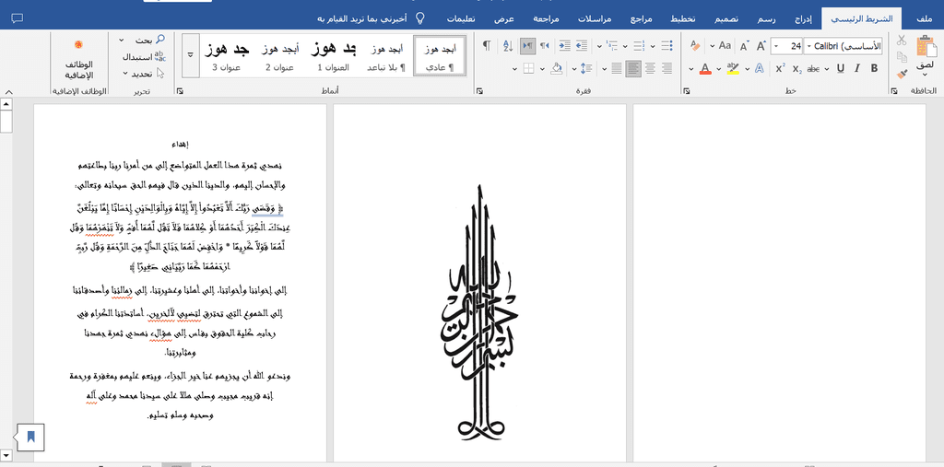Click the استبدال (Replace) button
The width and height of the screenshot is (944, 467).
[144, 57]
